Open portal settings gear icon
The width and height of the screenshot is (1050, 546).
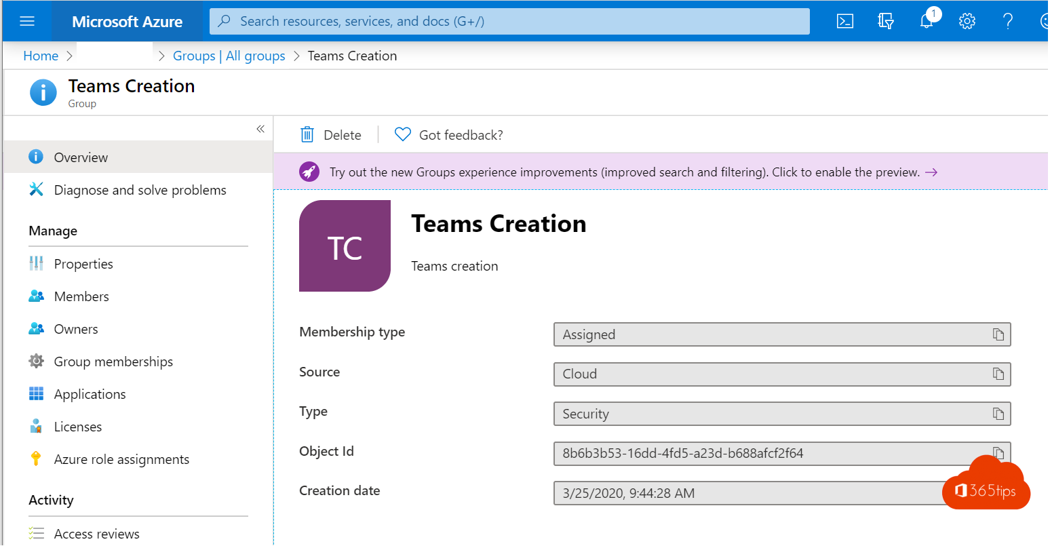967,21
